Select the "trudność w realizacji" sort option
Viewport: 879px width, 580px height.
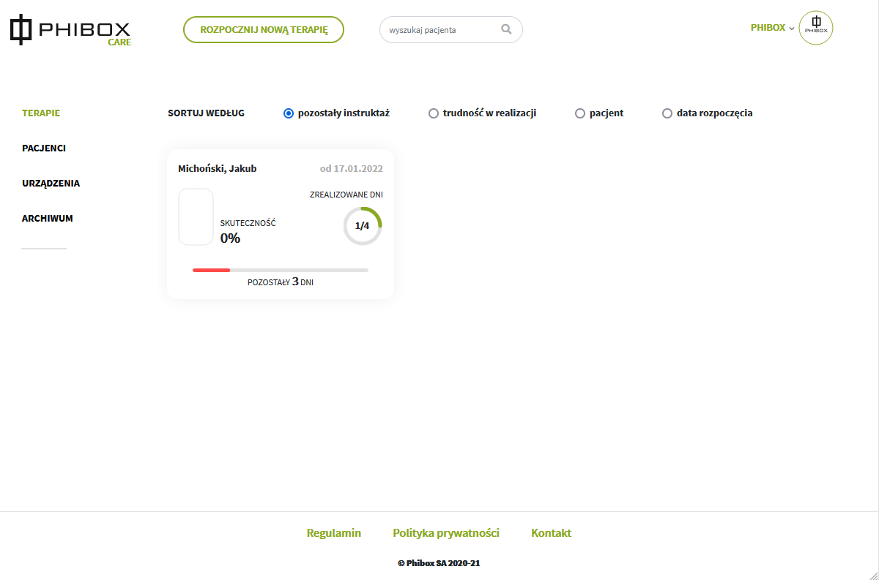(434, 113)
